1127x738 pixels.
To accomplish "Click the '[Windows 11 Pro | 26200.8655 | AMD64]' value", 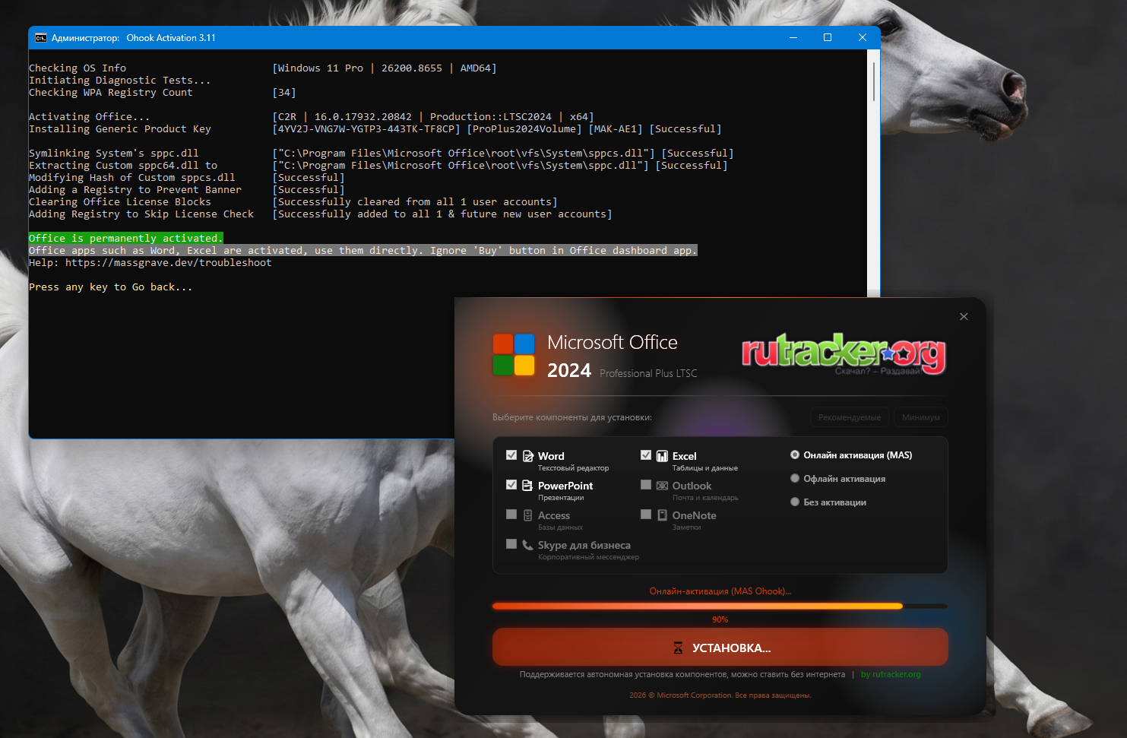I will [385, 68].
